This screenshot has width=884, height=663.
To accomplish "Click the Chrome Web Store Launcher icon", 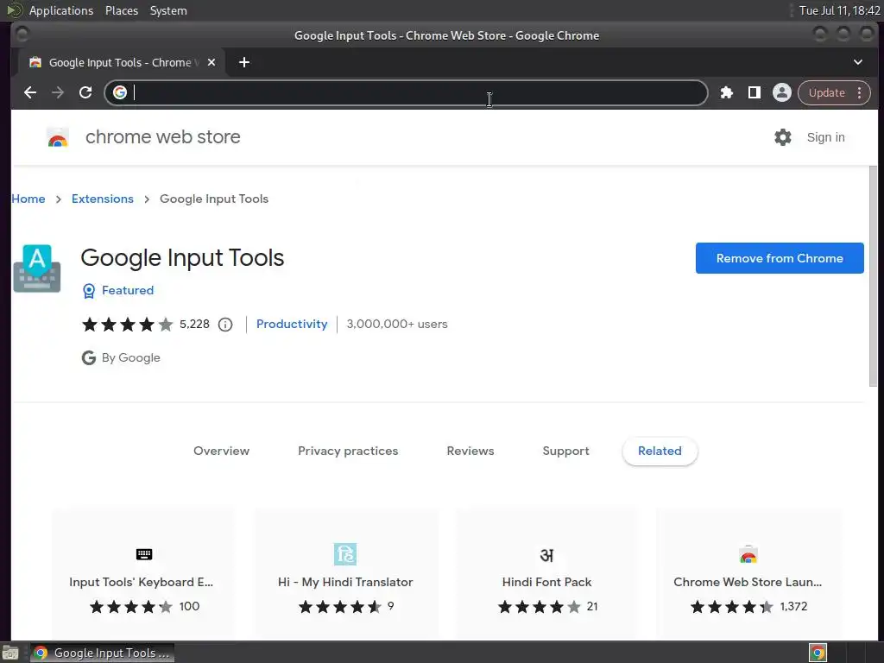I will click(748, 555).
